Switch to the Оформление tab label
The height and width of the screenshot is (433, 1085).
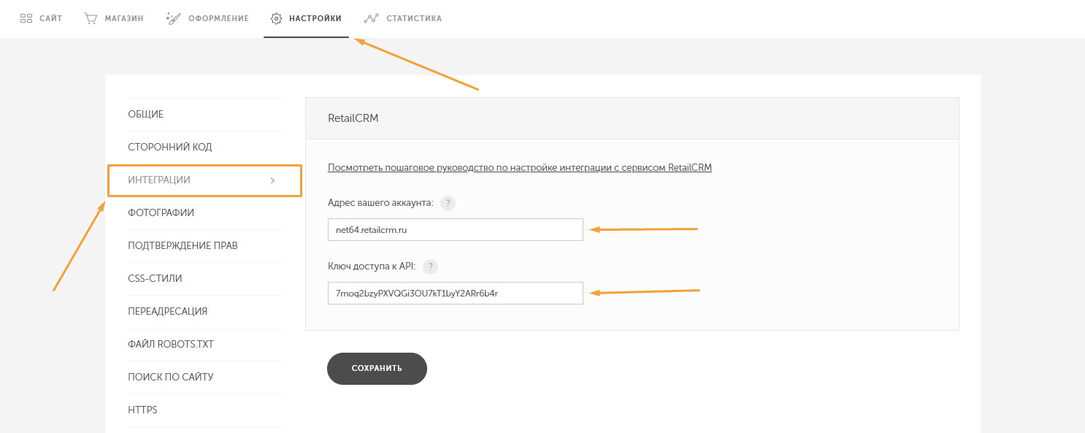click(218, 18)
